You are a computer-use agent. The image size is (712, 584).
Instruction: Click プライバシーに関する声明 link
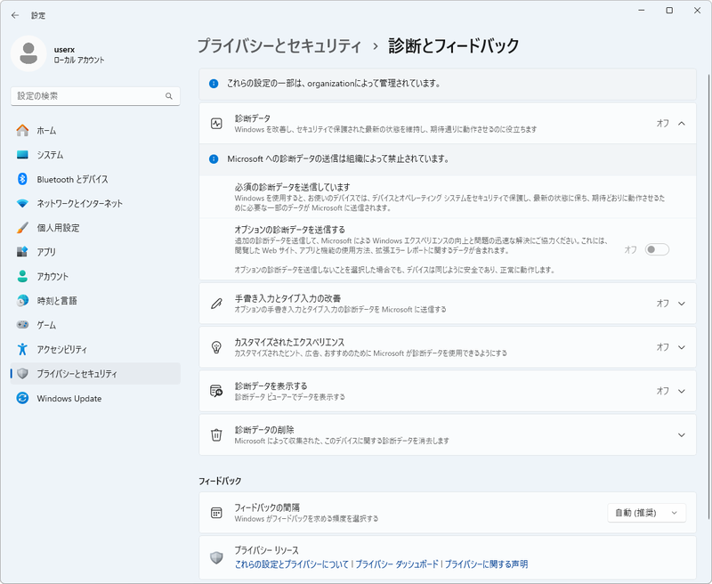click(x=486, y=564)
